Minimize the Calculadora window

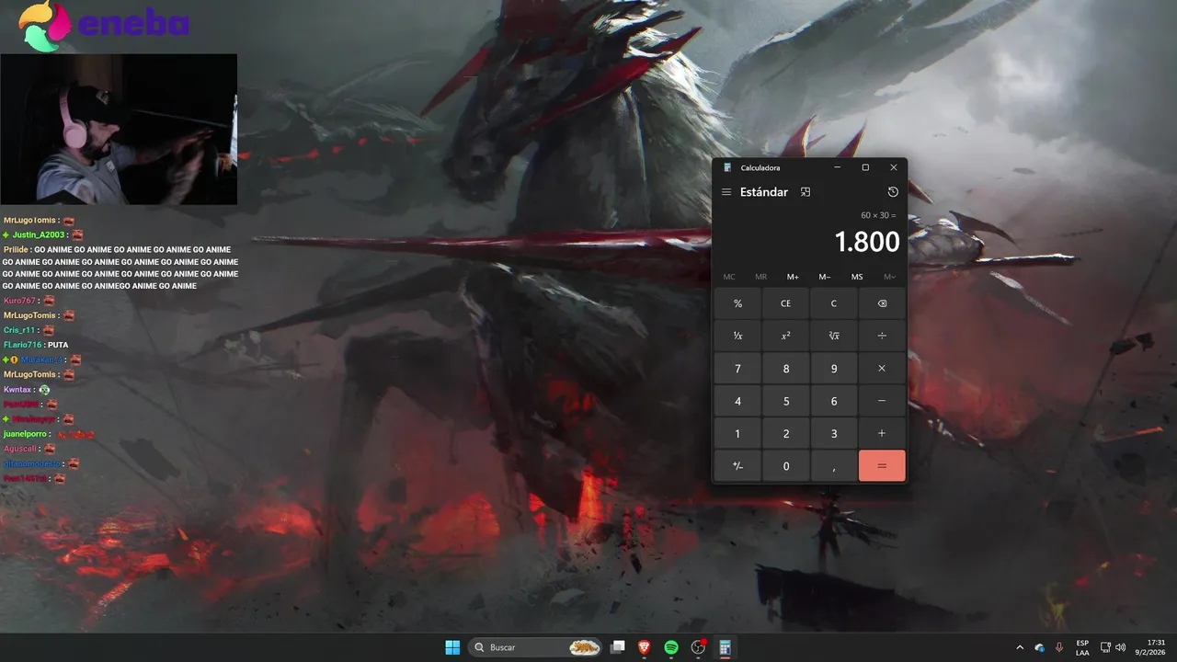click(837, 167)
